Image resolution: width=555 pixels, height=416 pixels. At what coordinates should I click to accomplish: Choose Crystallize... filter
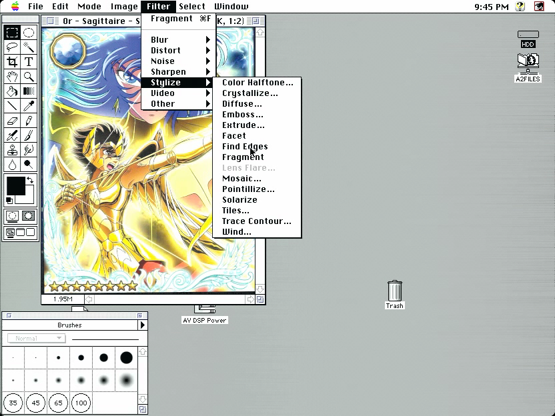coord(257,93)
